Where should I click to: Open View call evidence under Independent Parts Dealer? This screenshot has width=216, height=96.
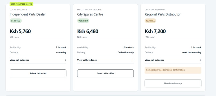[19, 60]
